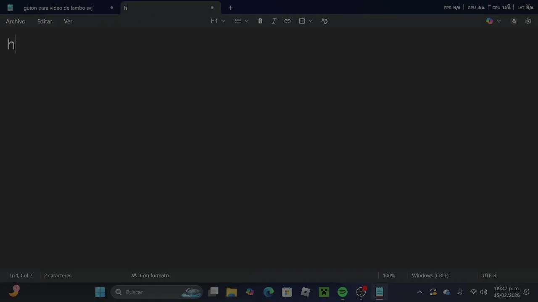This screenshot has height=302, width=538.
Task: Open the Archivo menu
Action: tap(16, 21)
